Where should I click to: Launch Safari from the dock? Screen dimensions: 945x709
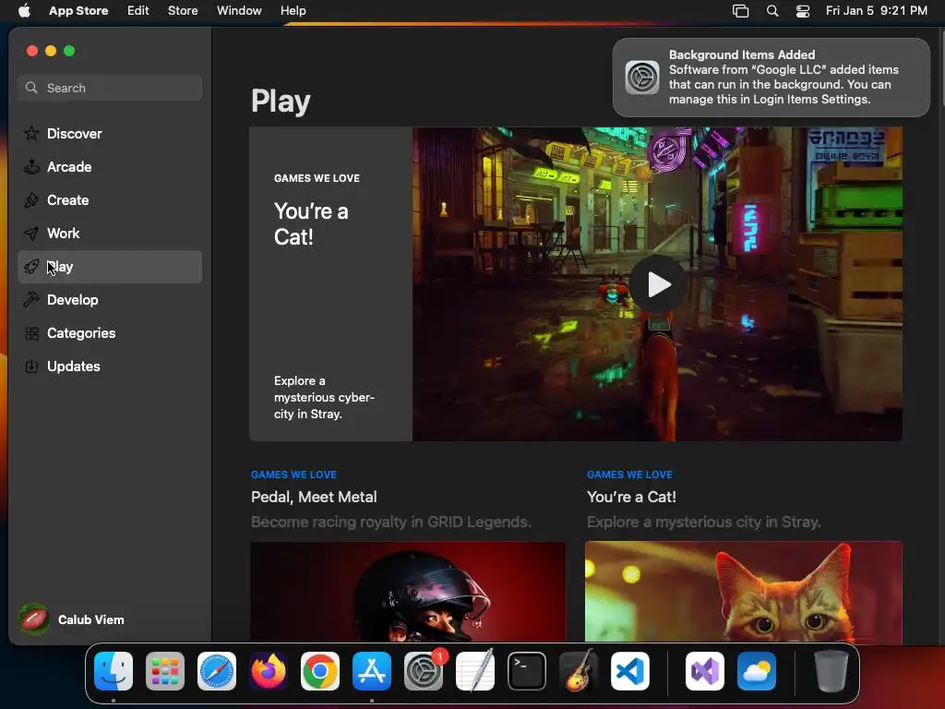click(216, 670)
